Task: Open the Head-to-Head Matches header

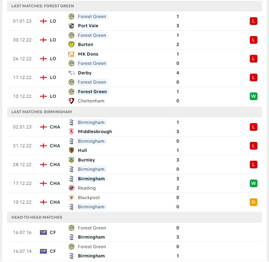Action: coord(134,217)
